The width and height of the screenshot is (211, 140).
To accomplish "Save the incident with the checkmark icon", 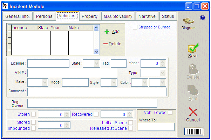I will click(x=193, y=48).
